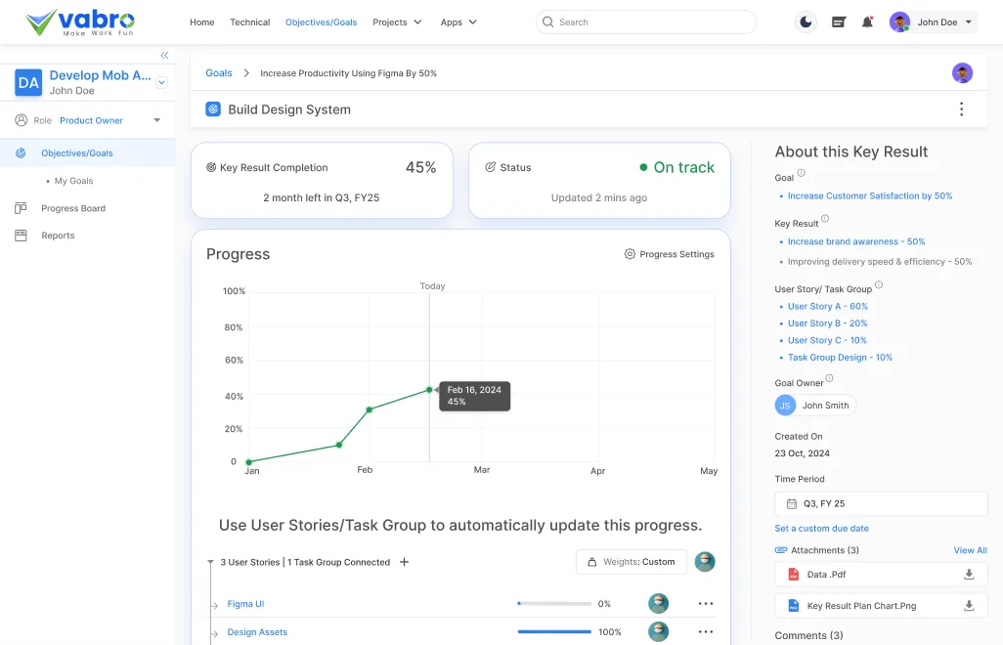Click the Goal info icon
The height and width of the screenshot is (645, 1003).
[802, 174]
